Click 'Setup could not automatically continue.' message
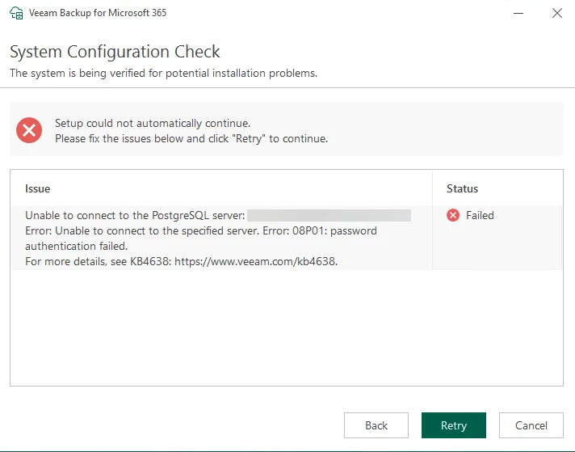The height and width of the screenshot is (452, 575). (x=153, y=123)
